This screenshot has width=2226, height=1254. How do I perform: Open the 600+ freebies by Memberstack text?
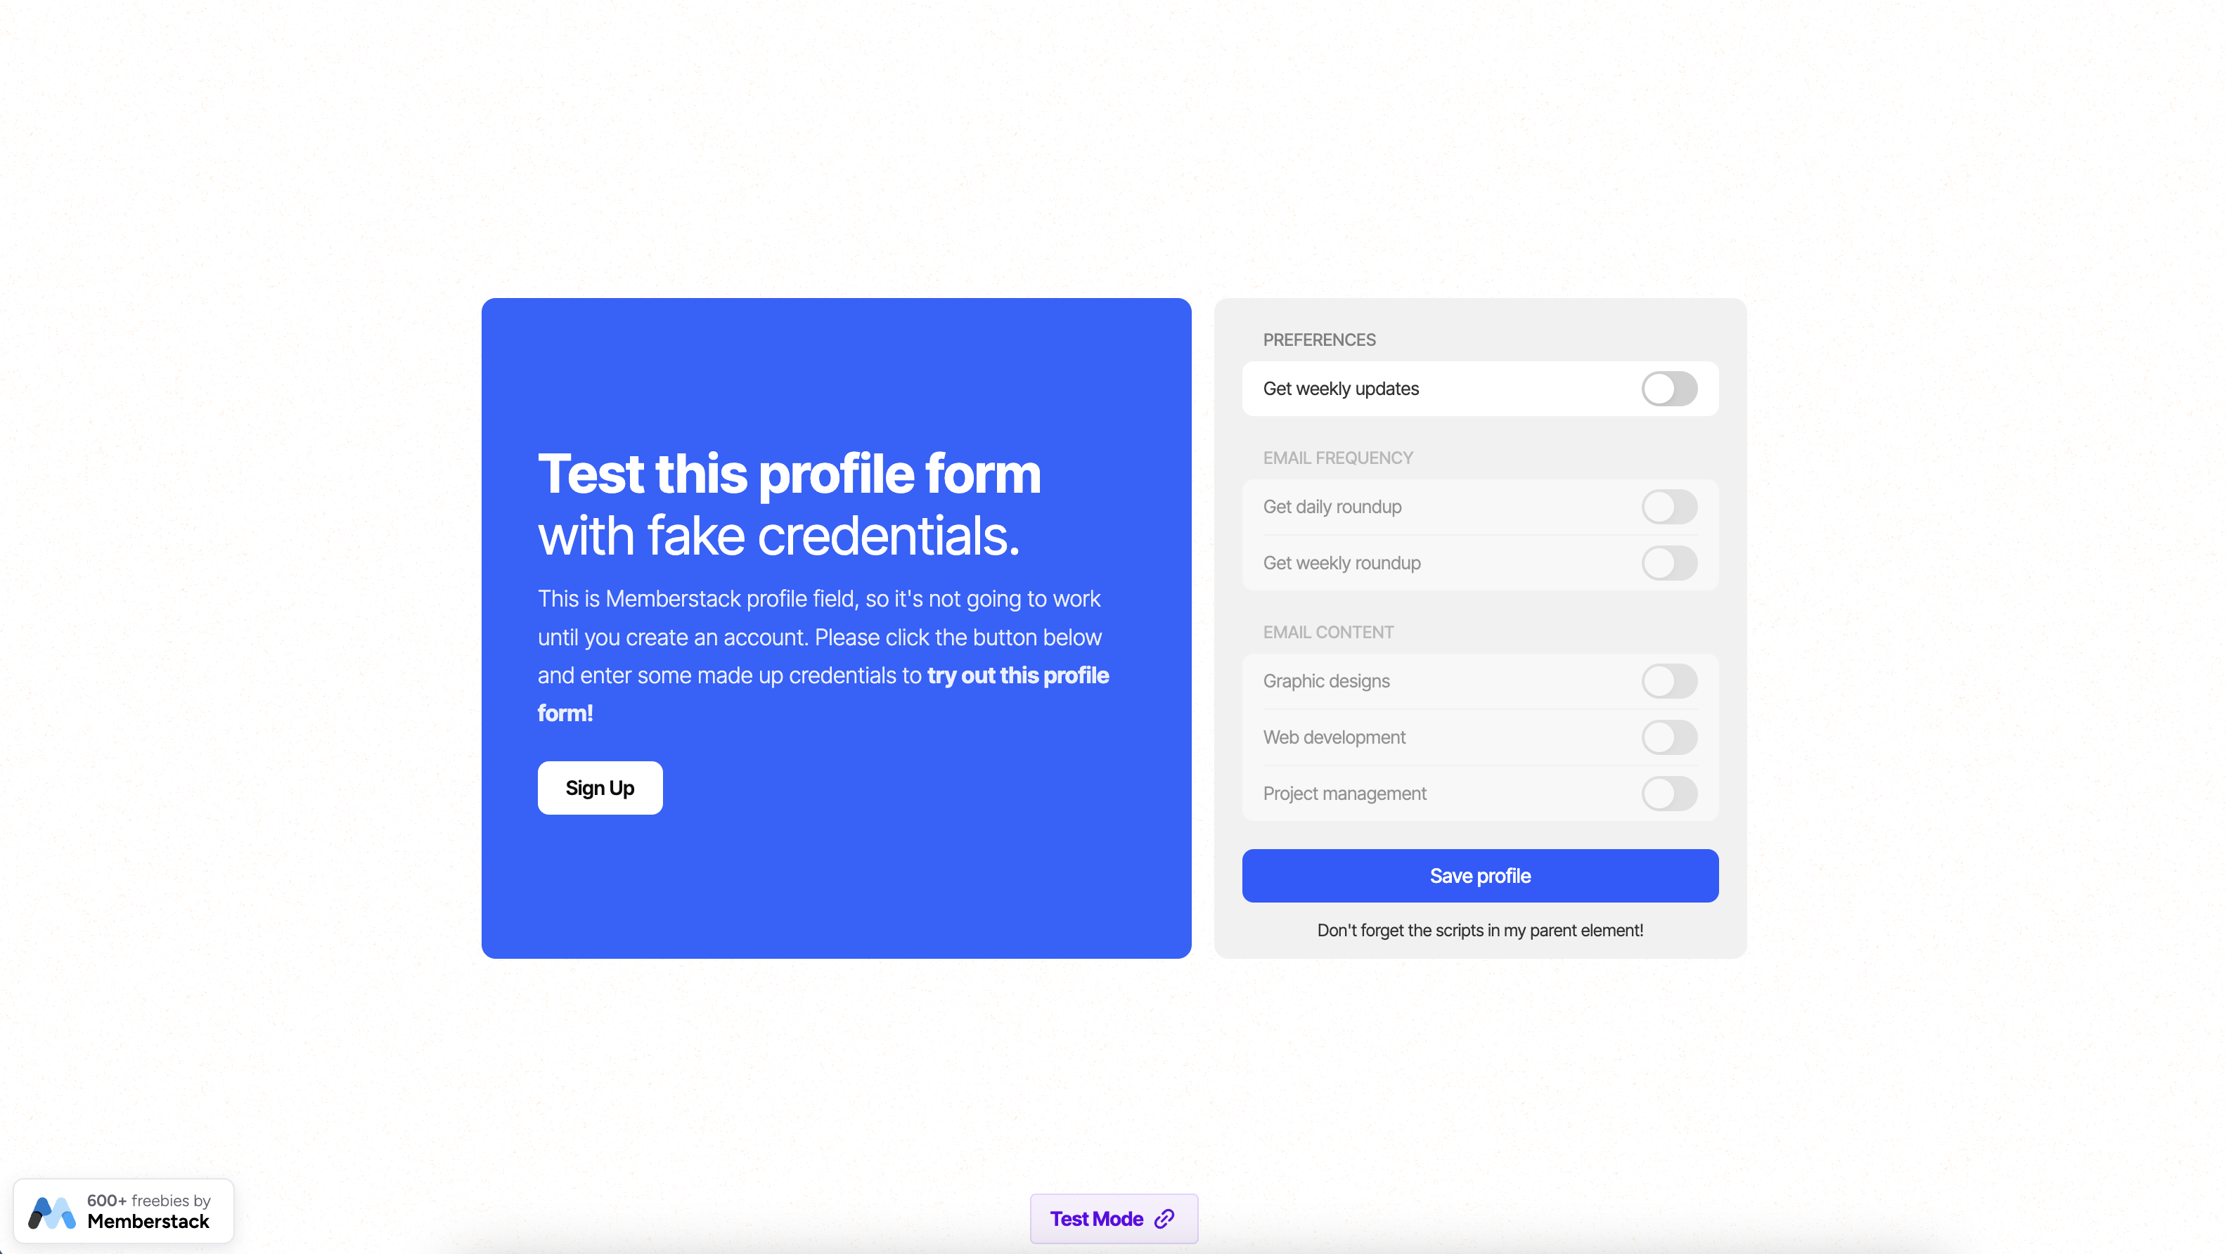point(148,1211)
